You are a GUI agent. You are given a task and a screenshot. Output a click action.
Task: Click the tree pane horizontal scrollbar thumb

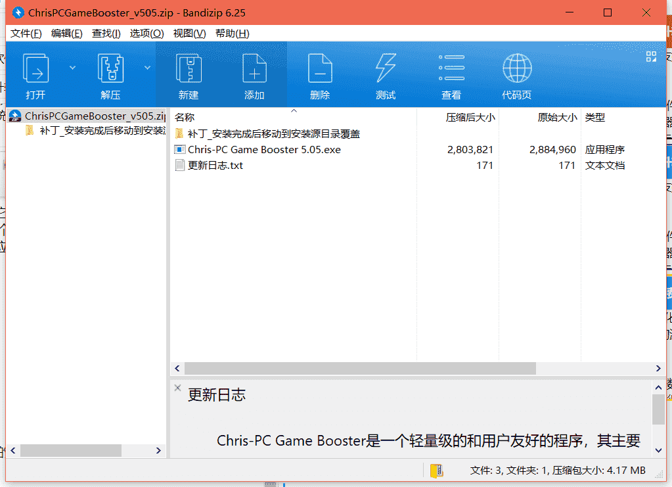coord(71,451)
